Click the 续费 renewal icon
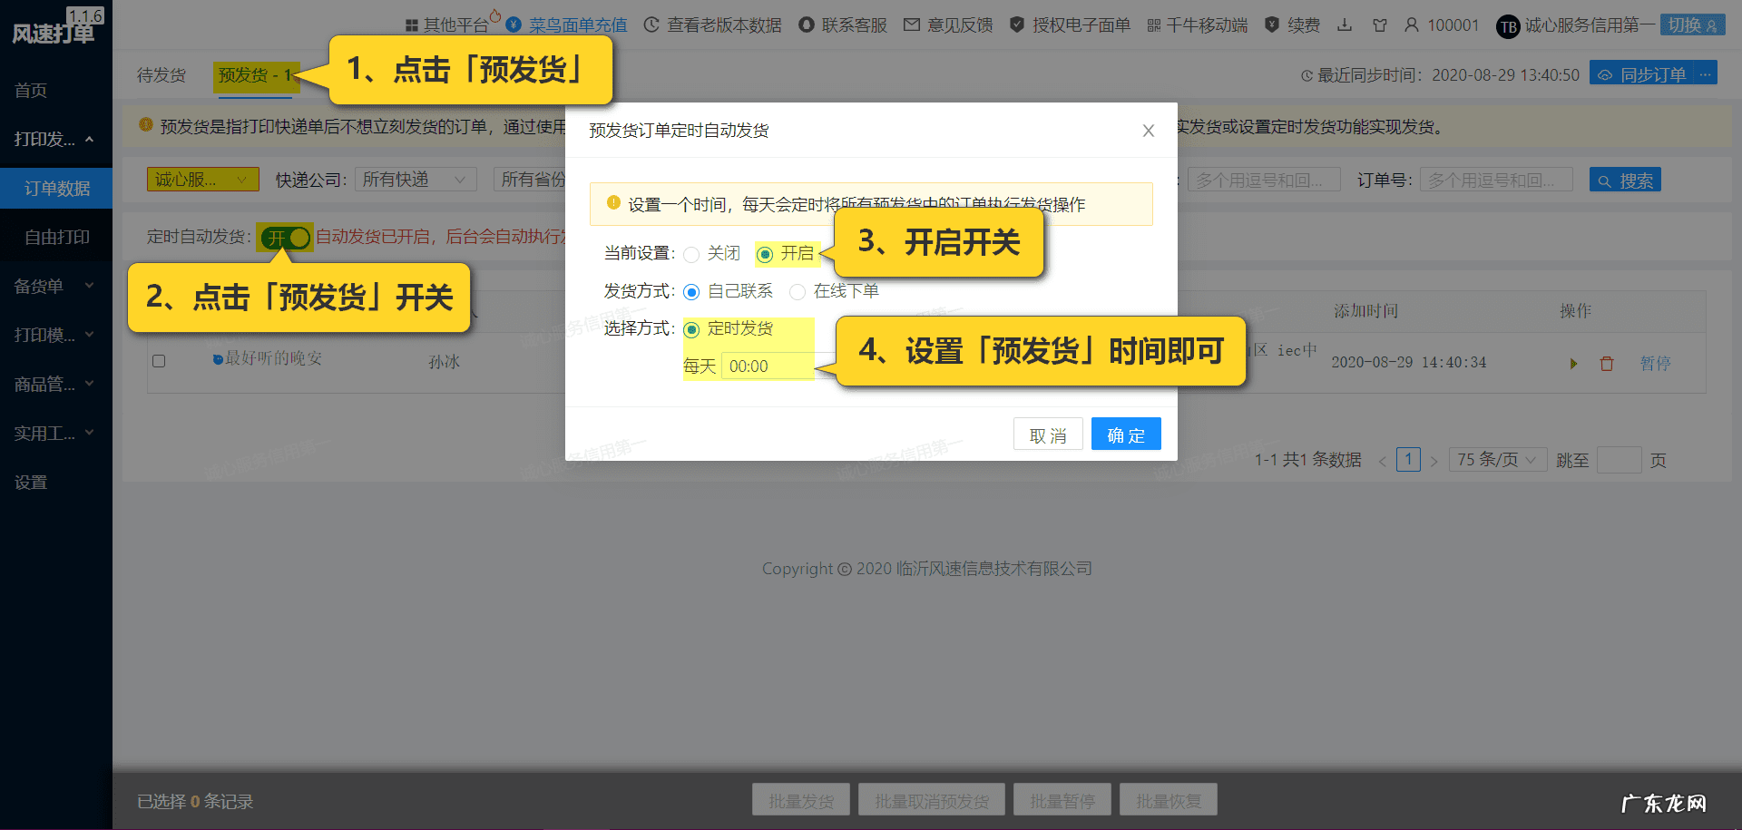1742x830 pixels. pos(1271,24)
